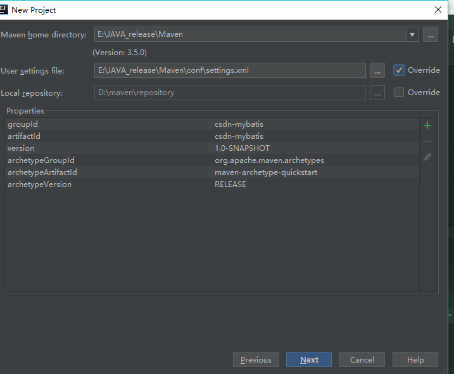Click the csdn-mybatis value of artifactId

(x=239, y=136)
